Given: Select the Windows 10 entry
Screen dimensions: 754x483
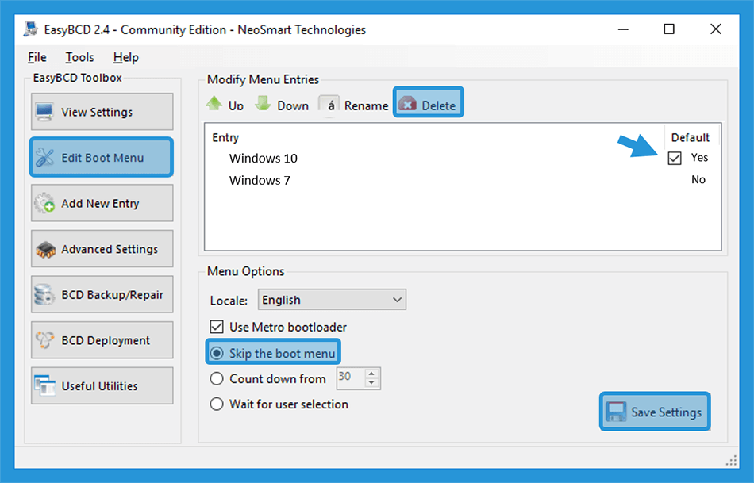Looking at the screenshot, I should point(263,158).
